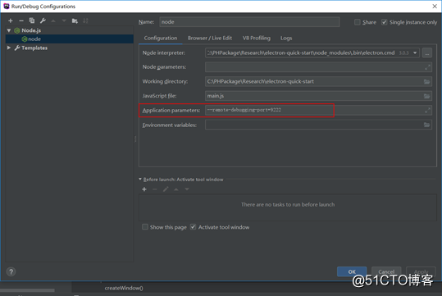The width and height of the screenshot is (442, 296).
Task: Open the edit defaults wrench icon
Action: 43,20
